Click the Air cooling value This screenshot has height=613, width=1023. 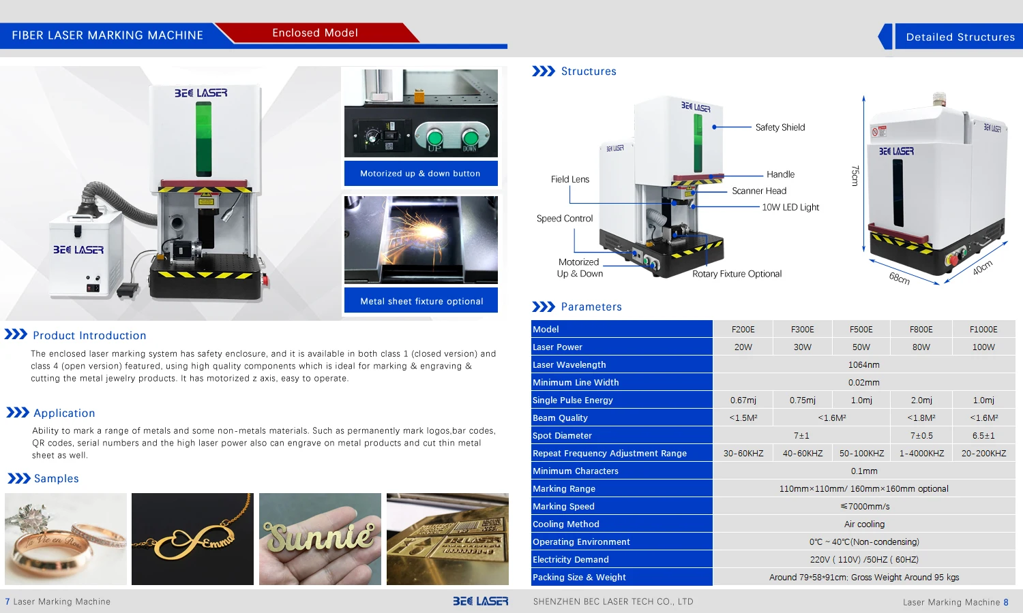864,524
